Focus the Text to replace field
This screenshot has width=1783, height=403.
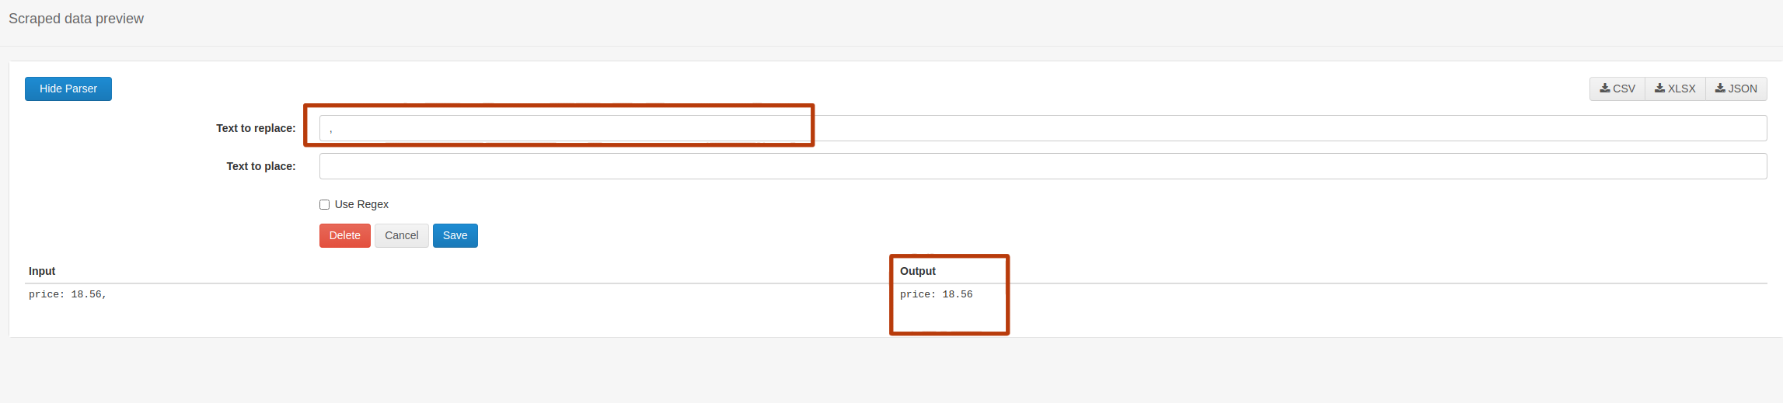point(1043,128)
